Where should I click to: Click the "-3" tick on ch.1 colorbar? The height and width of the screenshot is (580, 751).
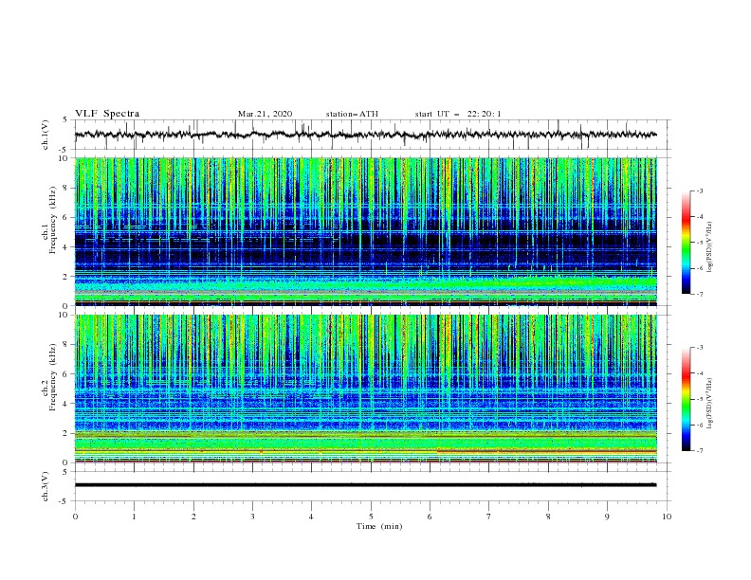tap(699, 190)
